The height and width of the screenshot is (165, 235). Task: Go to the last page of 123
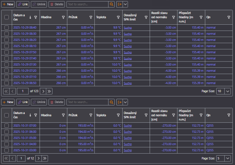point(49,91)
